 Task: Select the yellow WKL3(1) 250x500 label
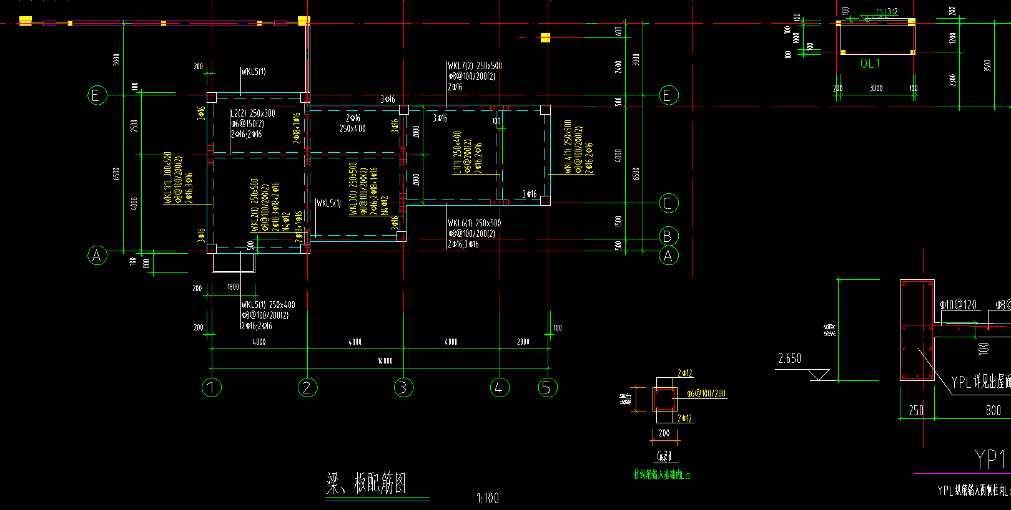tap(353, 189)
